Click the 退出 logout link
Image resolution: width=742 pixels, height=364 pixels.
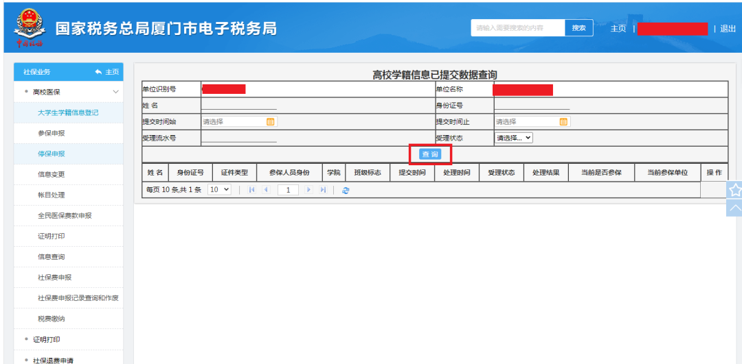coord(728,28)
